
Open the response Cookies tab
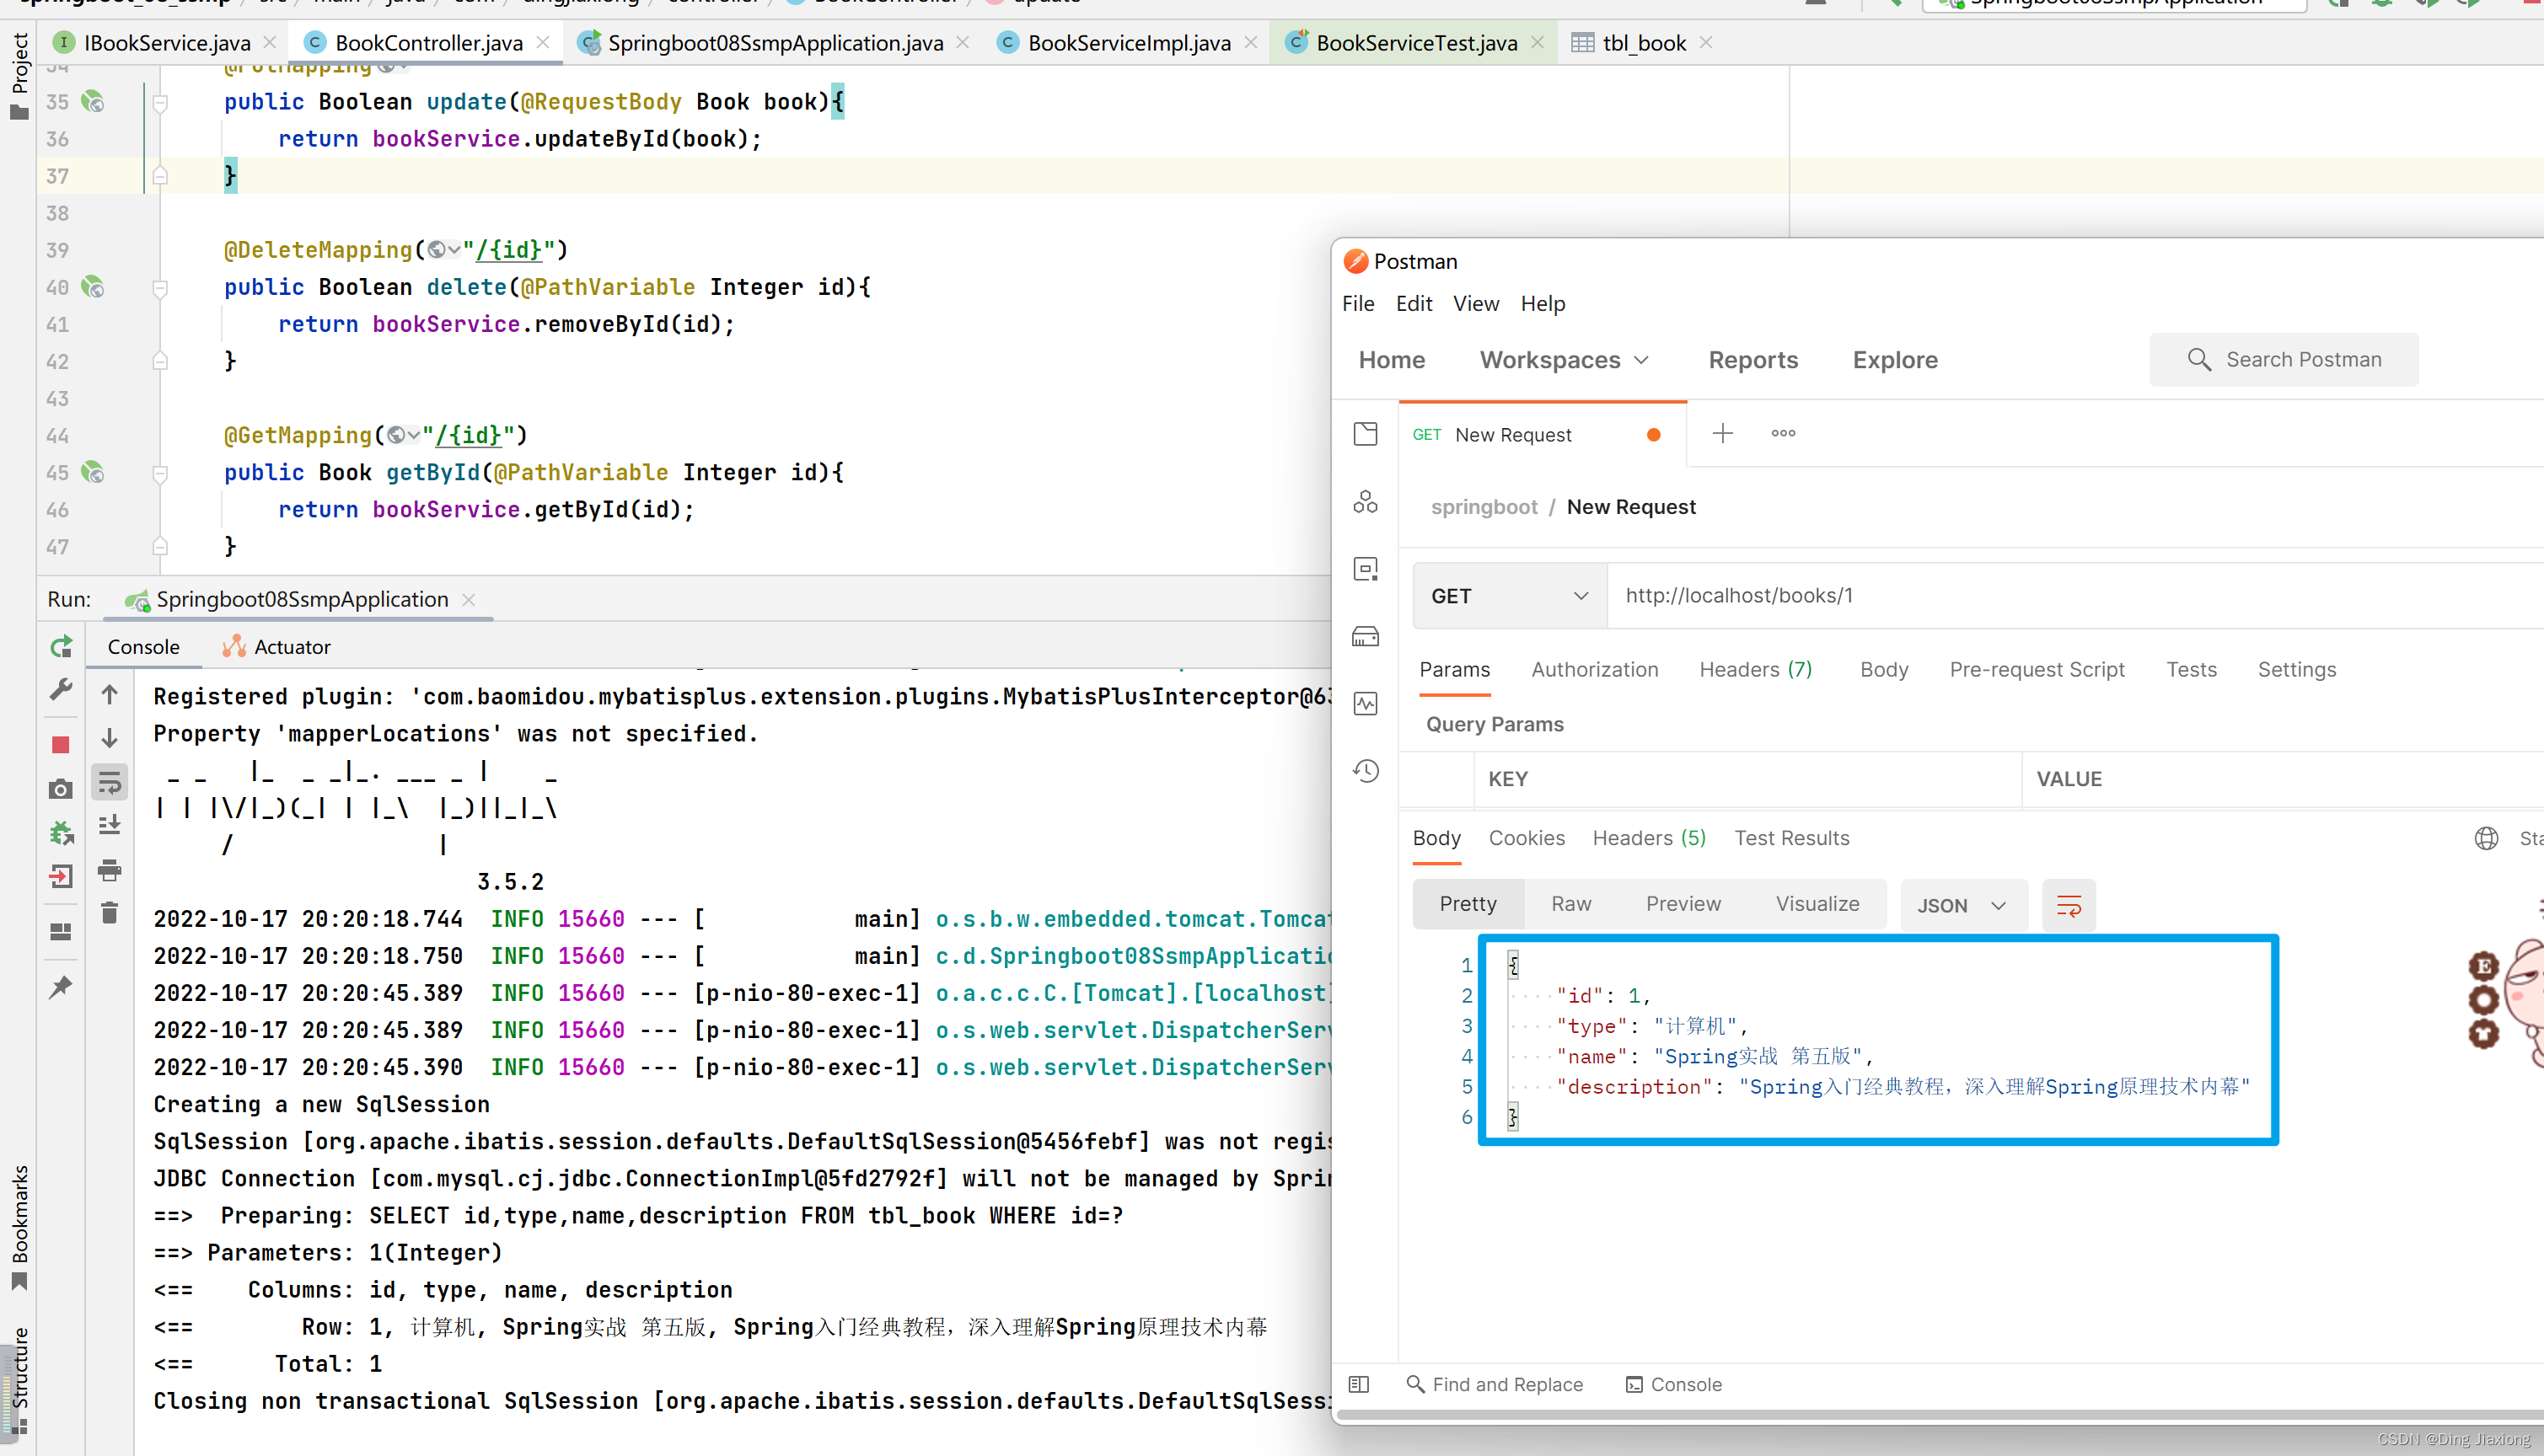1526,838
